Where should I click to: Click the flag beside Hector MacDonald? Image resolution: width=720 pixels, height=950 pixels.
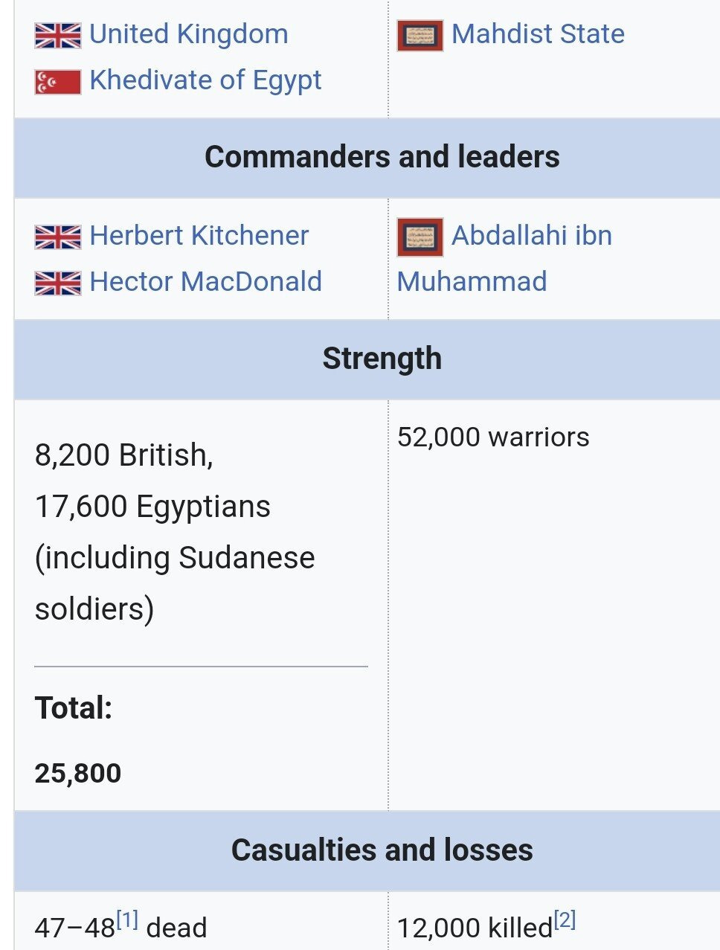[57, 283]
